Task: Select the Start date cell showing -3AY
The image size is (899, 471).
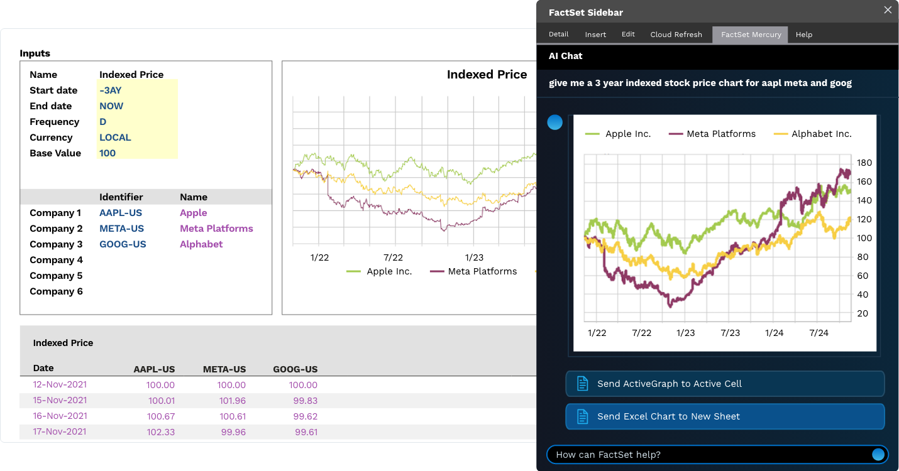Action: coord(110,90)
